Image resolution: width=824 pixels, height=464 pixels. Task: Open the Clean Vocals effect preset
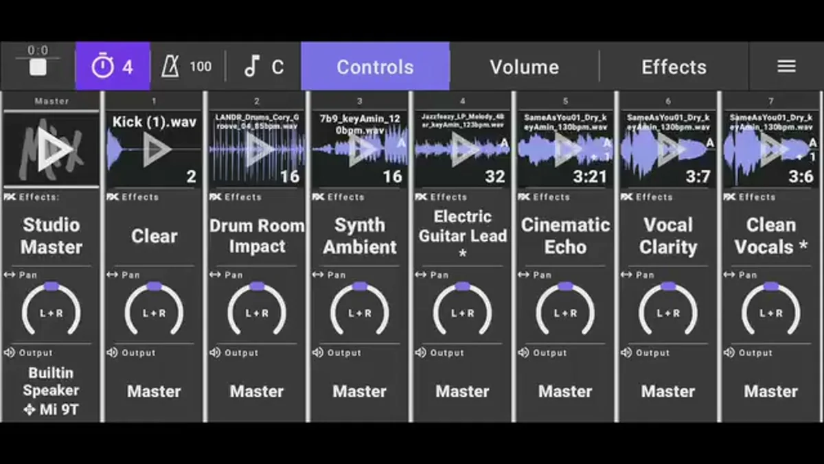point(771,235)
